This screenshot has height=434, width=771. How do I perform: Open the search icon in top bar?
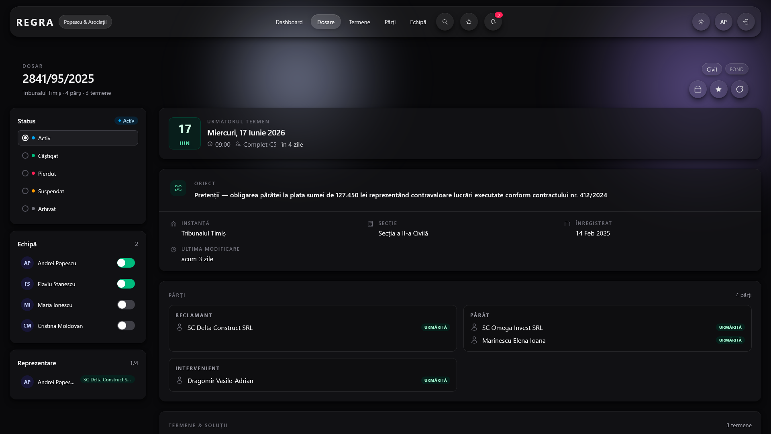point(445,22)
